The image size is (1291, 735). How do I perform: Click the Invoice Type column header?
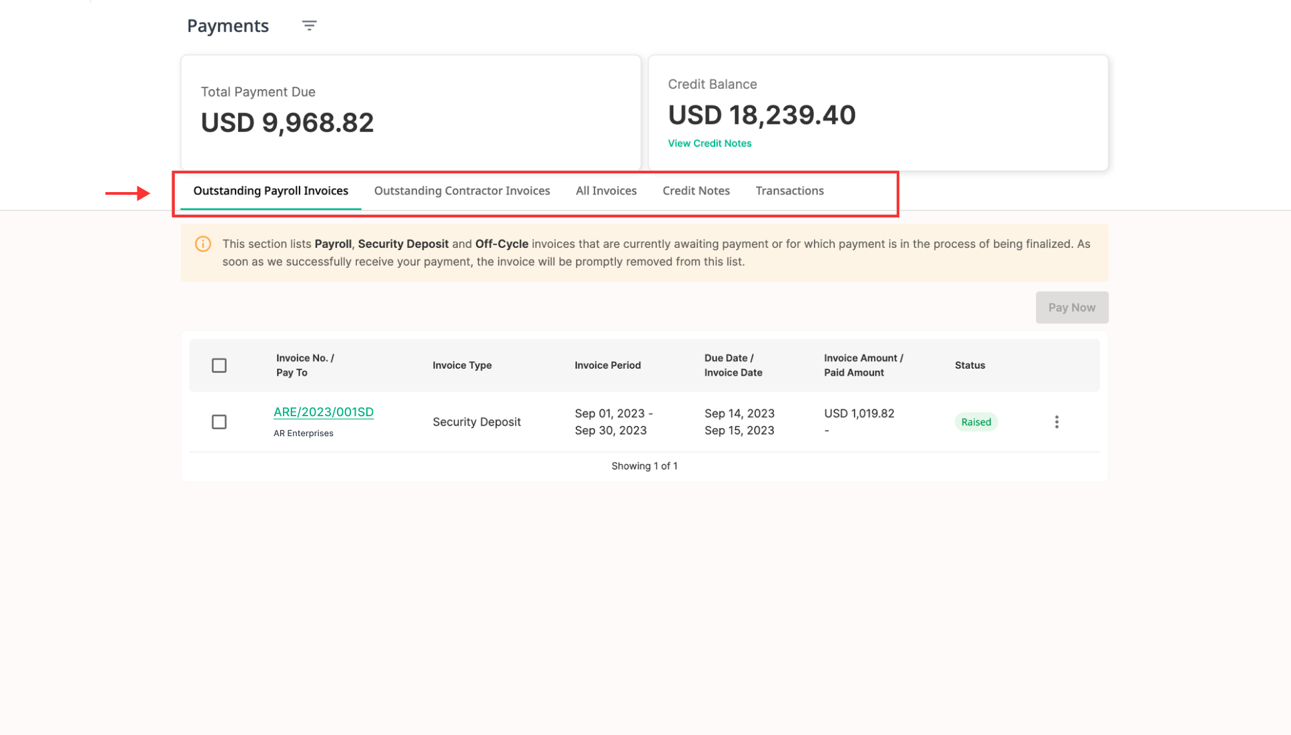coord(462,365)
